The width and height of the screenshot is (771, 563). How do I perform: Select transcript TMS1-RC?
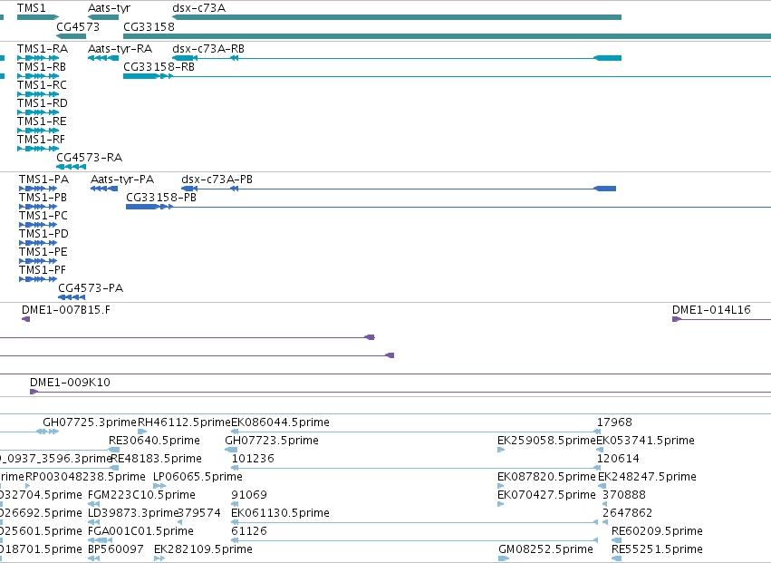[38, 94]
